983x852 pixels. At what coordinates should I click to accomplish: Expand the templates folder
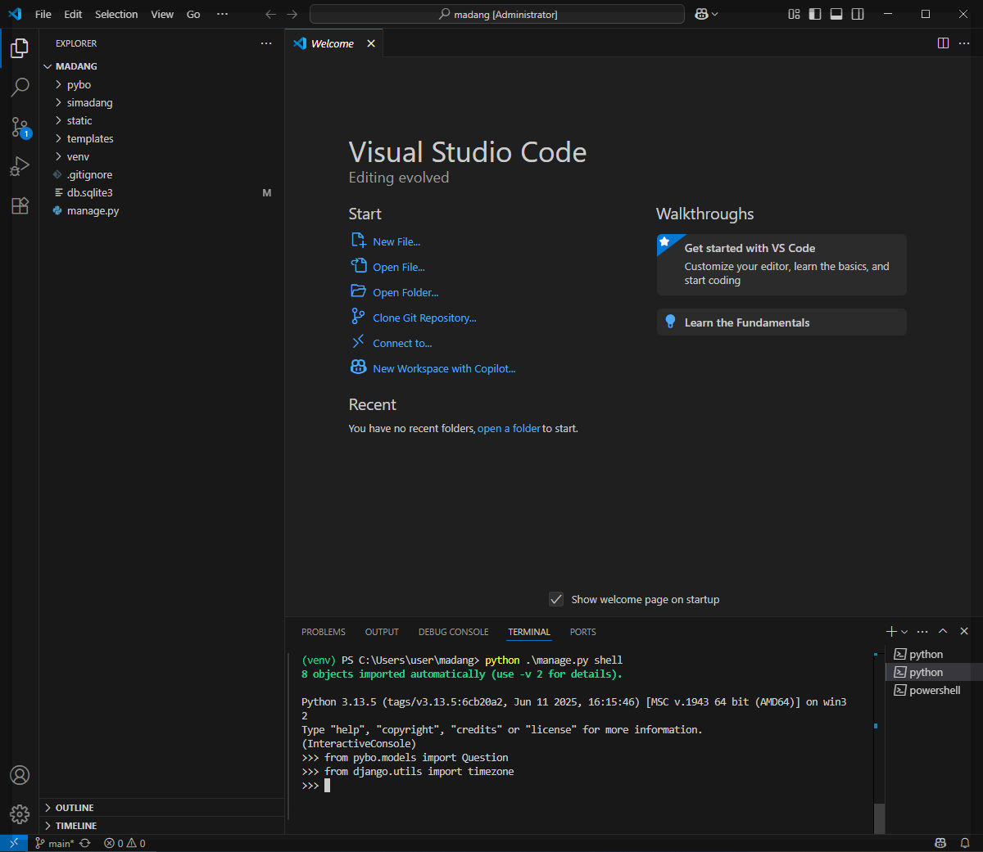[x=161, y=138]
